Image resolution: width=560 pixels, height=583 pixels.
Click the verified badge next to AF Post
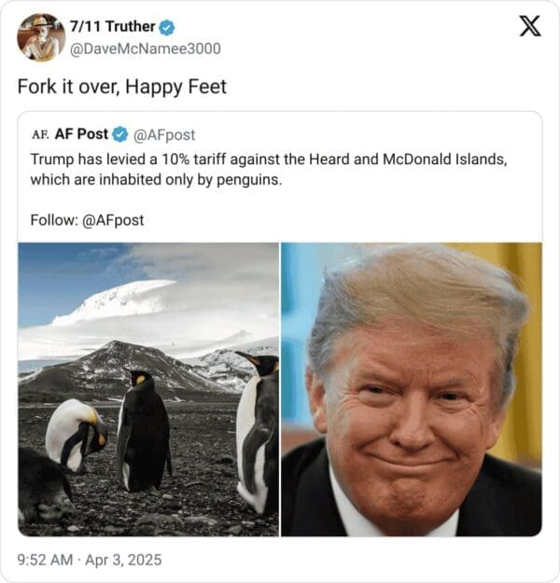[x=120, y=134]
